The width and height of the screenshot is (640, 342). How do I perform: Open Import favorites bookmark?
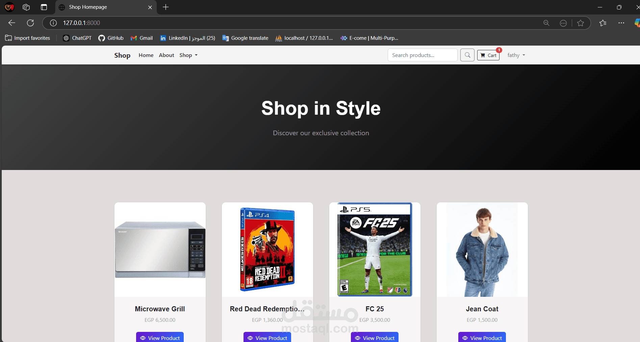[x=28, y=38]
